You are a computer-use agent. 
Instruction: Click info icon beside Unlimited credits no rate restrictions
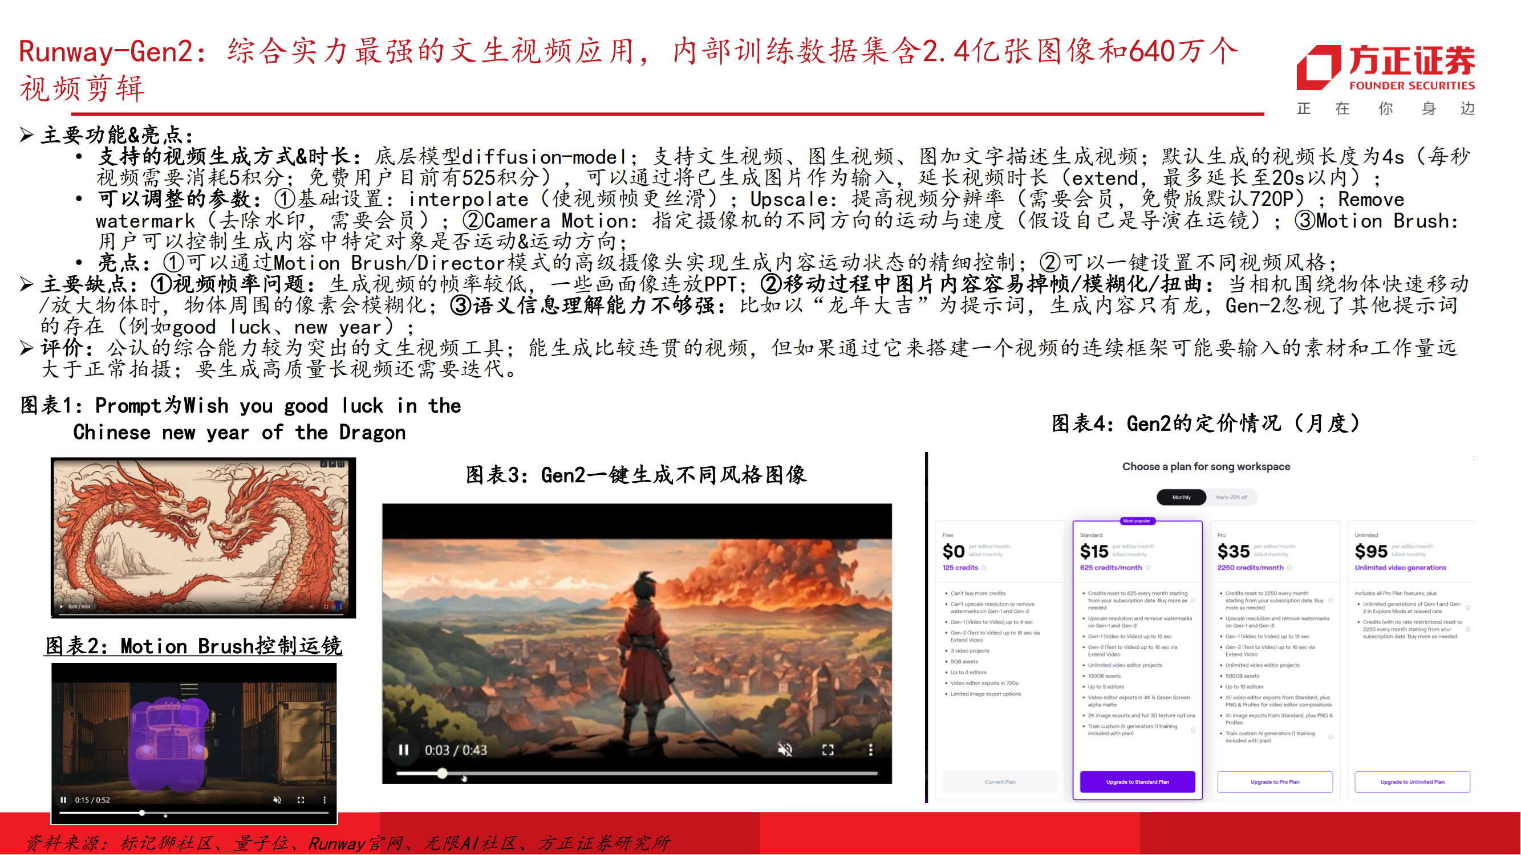coord(1468,629)
